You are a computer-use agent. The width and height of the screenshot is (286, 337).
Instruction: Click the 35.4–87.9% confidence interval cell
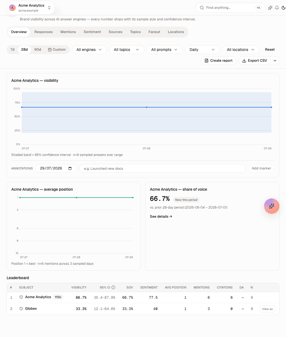(105, 298)
